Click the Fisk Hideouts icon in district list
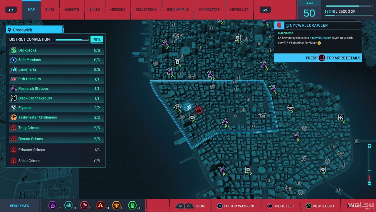 tap(14, 79)
